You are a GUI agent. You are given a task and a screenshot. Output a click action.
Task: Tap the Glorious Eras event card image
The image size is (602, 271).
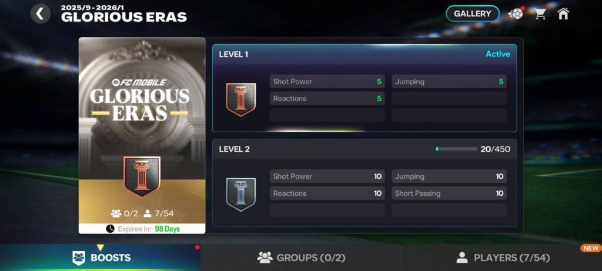[x=142, y=135]
